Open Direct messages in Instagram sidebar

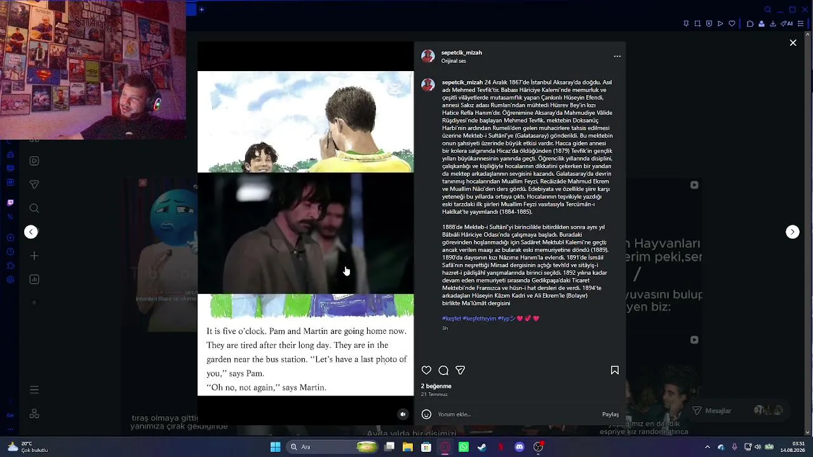click(34, 185)
